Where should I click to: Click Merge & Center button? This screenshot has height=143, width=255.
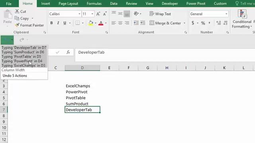tap(165, 23)
